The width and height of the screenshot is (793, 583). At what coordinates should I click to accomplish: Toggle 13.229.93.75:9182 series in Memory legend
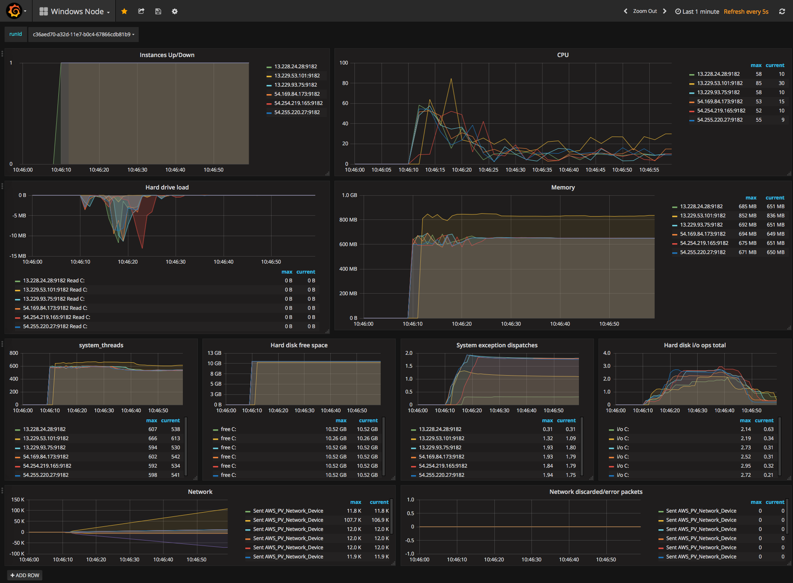pyautogui.click(x=701, y=225)
